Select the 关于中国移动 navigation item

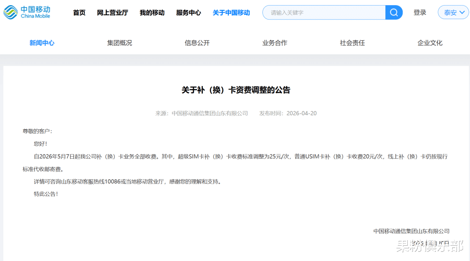tap(231, 13)
